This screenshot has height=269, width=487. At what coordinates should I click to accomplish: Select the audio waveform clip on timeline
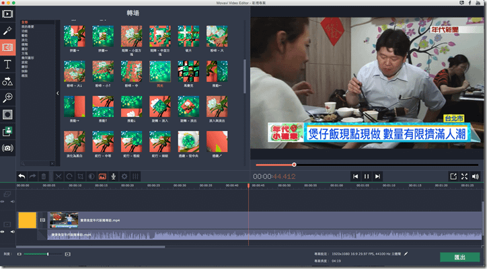264,235
